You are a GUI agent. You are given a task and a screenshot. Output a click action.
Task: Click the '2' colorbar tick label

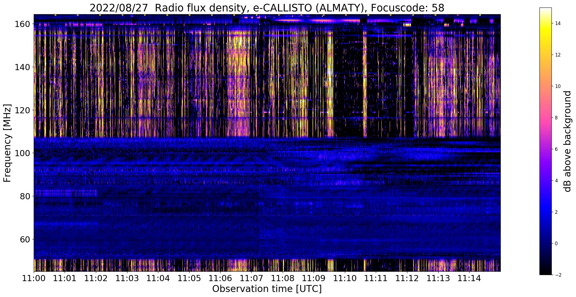click(556, 212)
